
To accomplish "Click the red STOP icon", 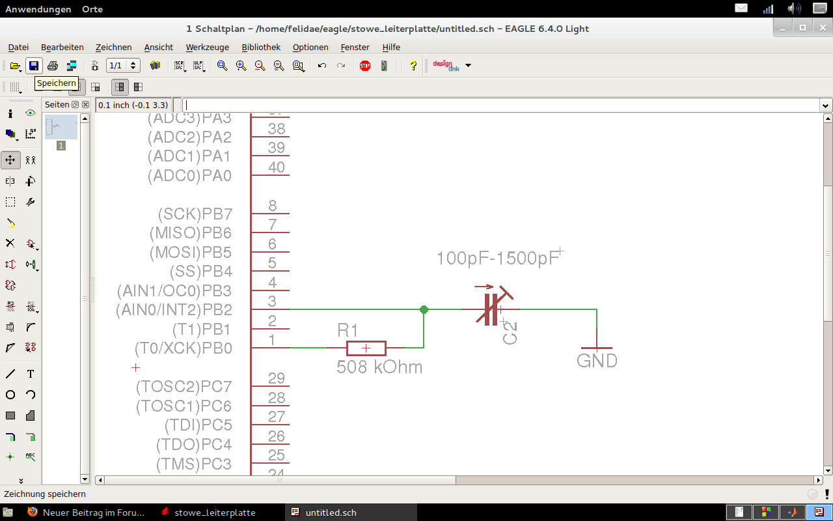I will (x=365, y=66).
